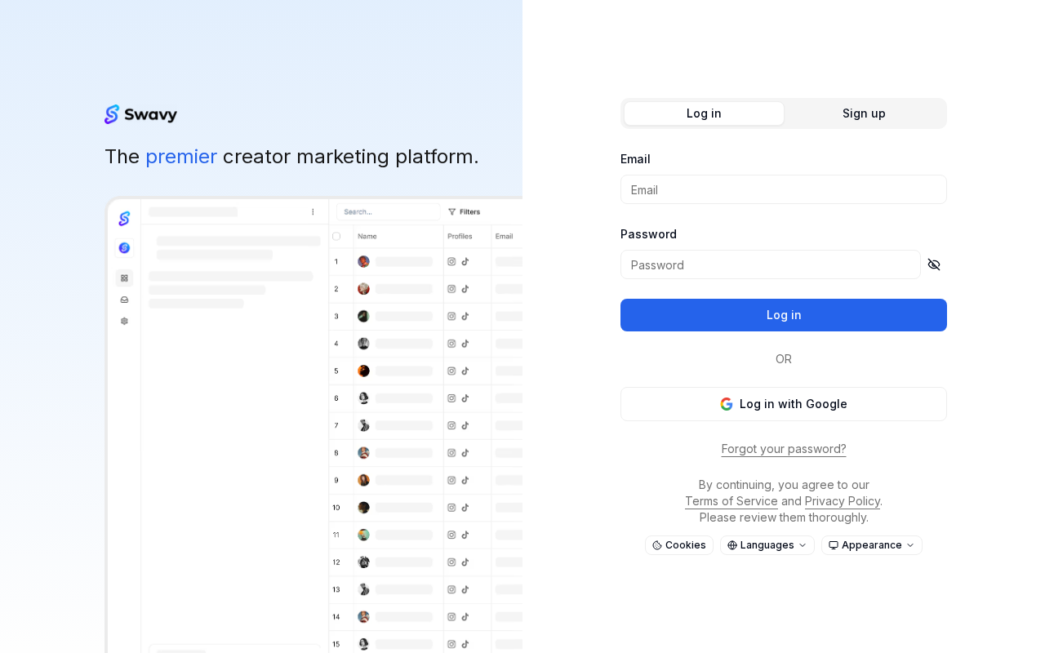Select the Log in tab

pos(704,113)
